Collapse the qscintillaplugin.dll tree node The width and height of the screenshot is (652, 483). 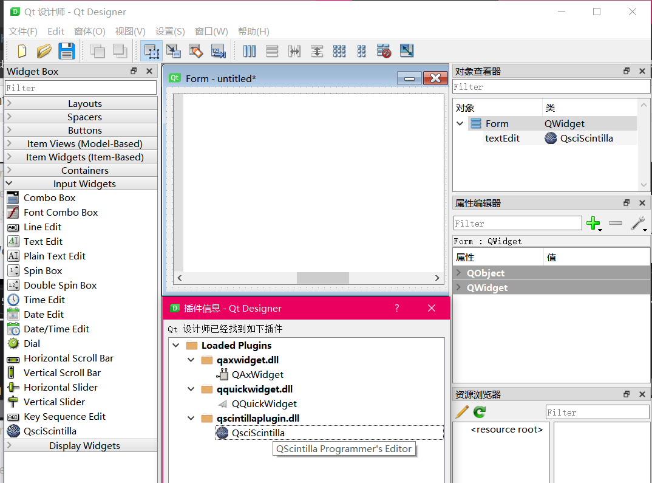(x=191, y=418)
